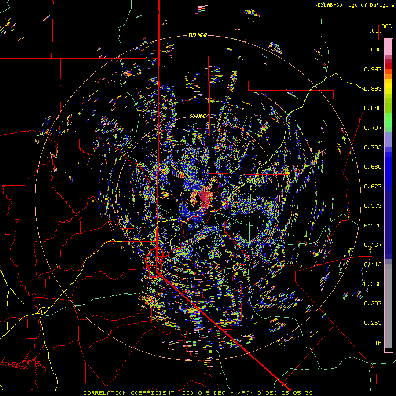The width and height of the screenshot is (396, 396).
Task: Click the TH label on the scale
Action: [378, 343]
